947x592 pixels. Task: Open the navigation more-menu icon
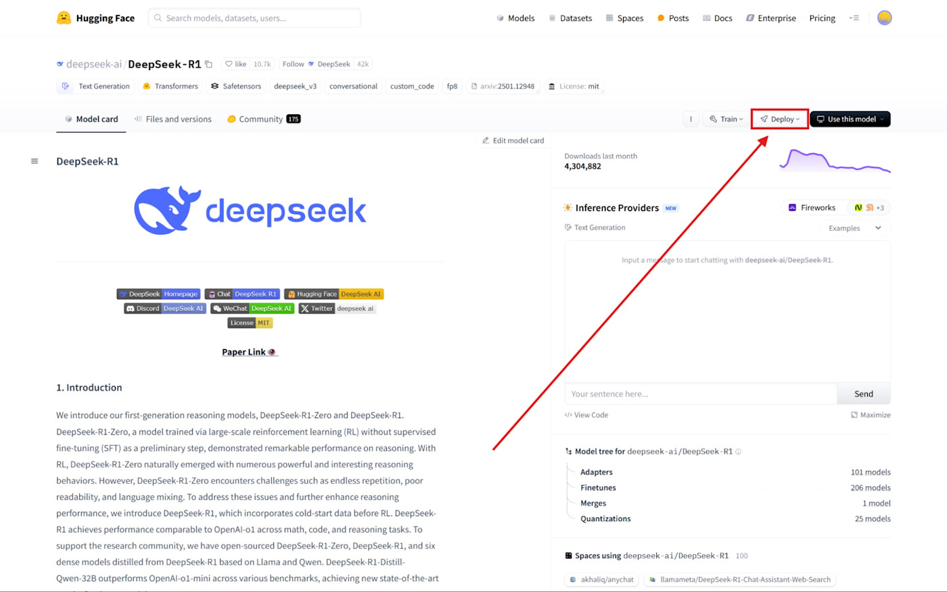point(854,18)
